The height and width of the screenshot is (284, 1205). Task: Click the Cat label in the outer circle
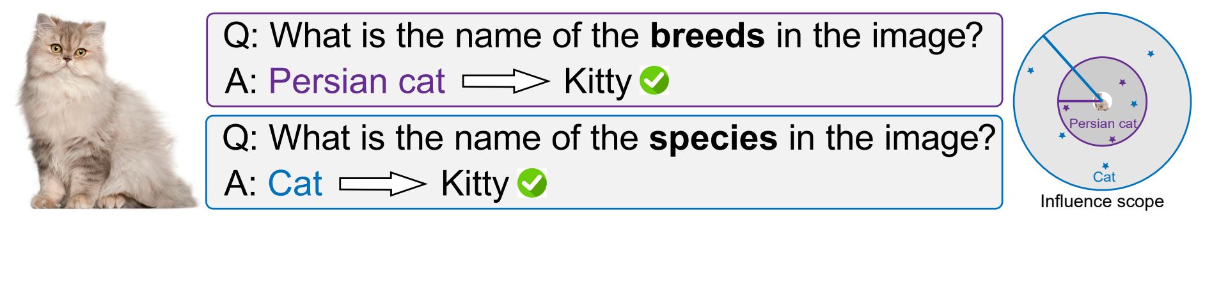(x=1104, y=177)
